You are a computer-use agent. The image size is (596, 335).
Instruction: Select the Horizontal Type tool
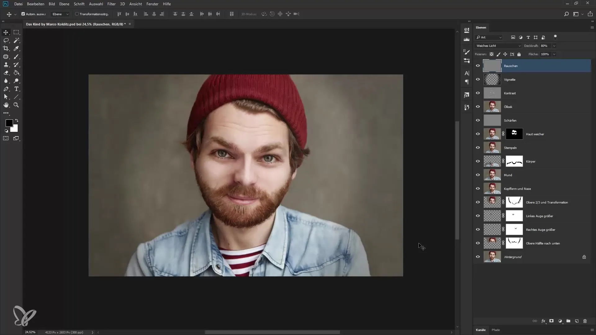pyautogui.click(x=16, y=89)
